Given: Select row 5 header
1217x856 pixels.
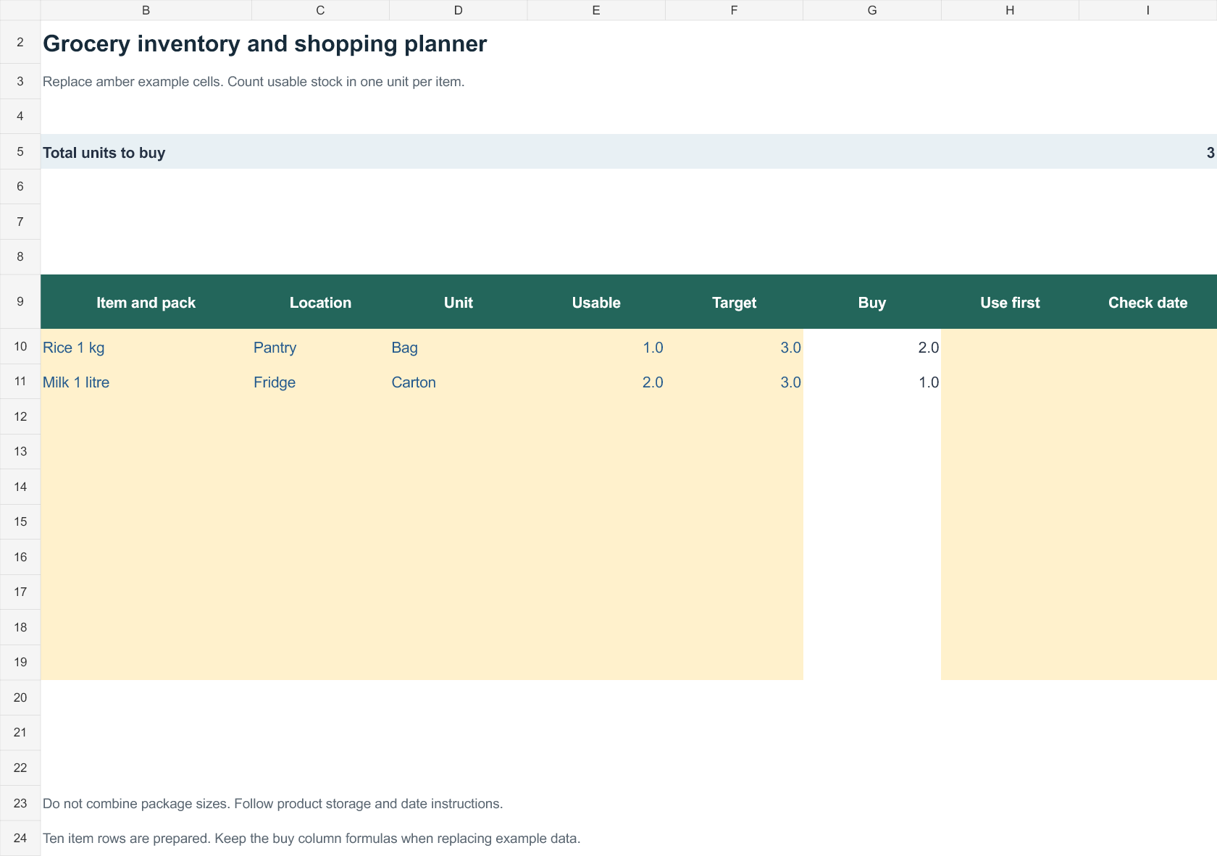Looking at the screenshot, I should 20,151.
